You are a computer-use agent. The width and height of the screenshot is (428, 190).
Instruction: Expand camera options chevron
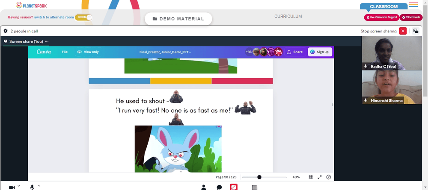pos(18,186)
